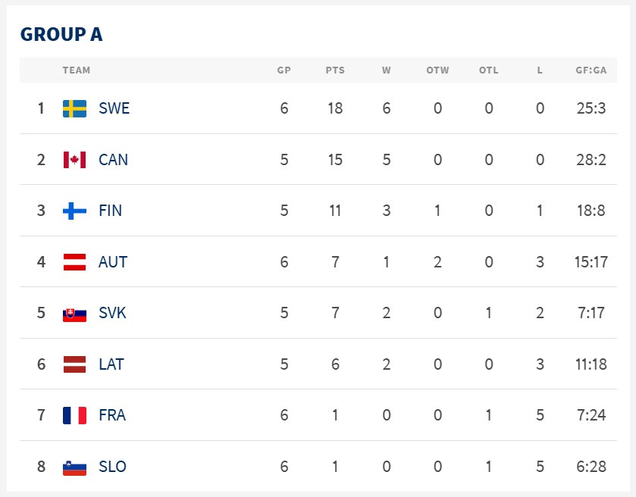The width and height of the screenshot is (636, 497).
Task: Click the OTW column header
Action: [x=437, y=70]
